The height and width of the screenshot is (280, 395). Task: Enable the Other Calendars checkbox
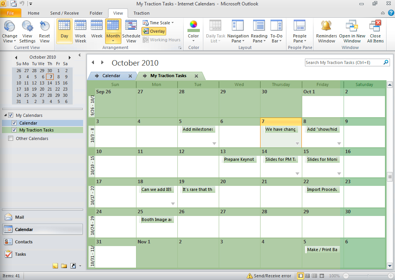pos(11,138)
